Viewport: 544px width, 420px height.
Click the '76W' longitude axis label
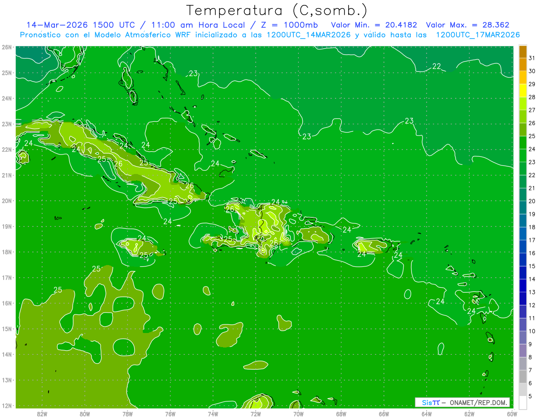(170, 414)
